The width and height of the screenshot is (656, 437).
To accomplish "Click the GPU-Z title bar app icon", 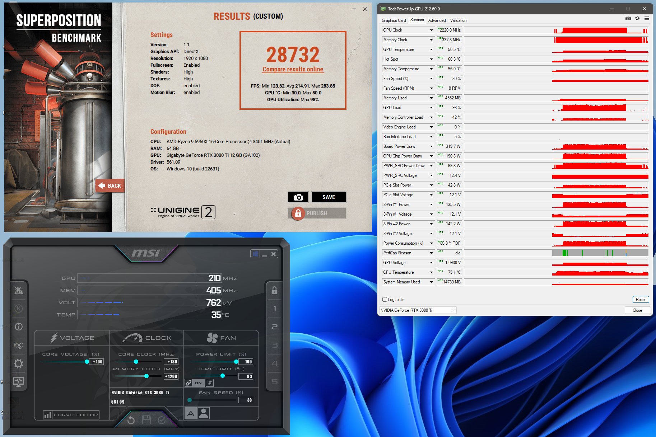I will point(383,9).
